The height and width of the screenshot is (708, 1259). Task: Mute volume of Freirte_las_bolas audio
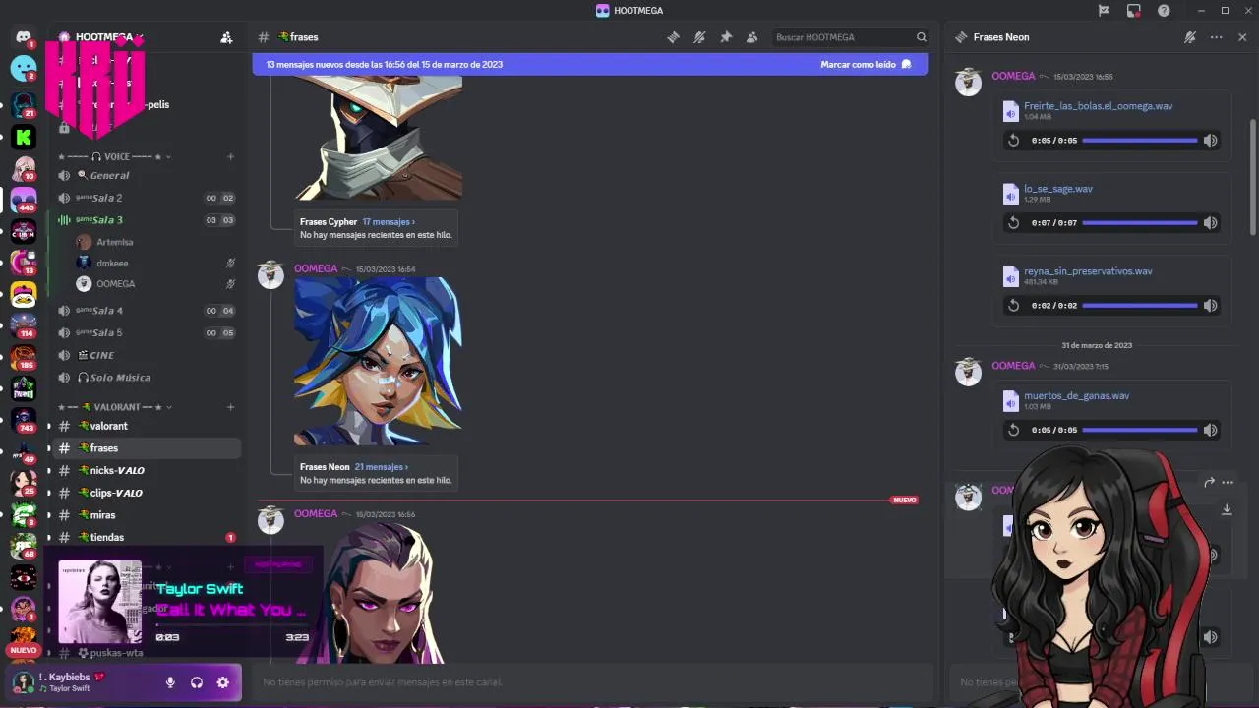(x=1210, y=141)
